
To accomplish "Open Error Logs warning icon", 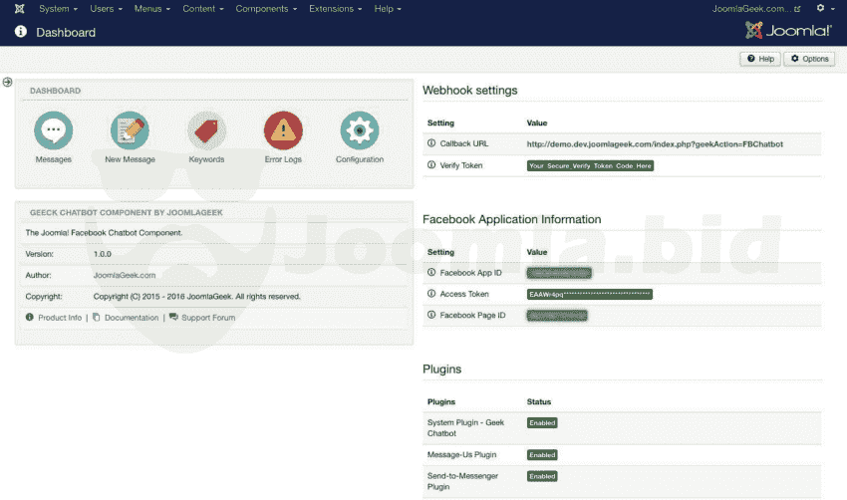I will 283,130.
